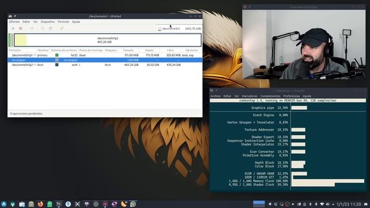Image resolution: width=370 pixels, height=208 pixels.
Task: Open the Partición menu in GParted
Action: pyautogui.click(x=64, y=22)
